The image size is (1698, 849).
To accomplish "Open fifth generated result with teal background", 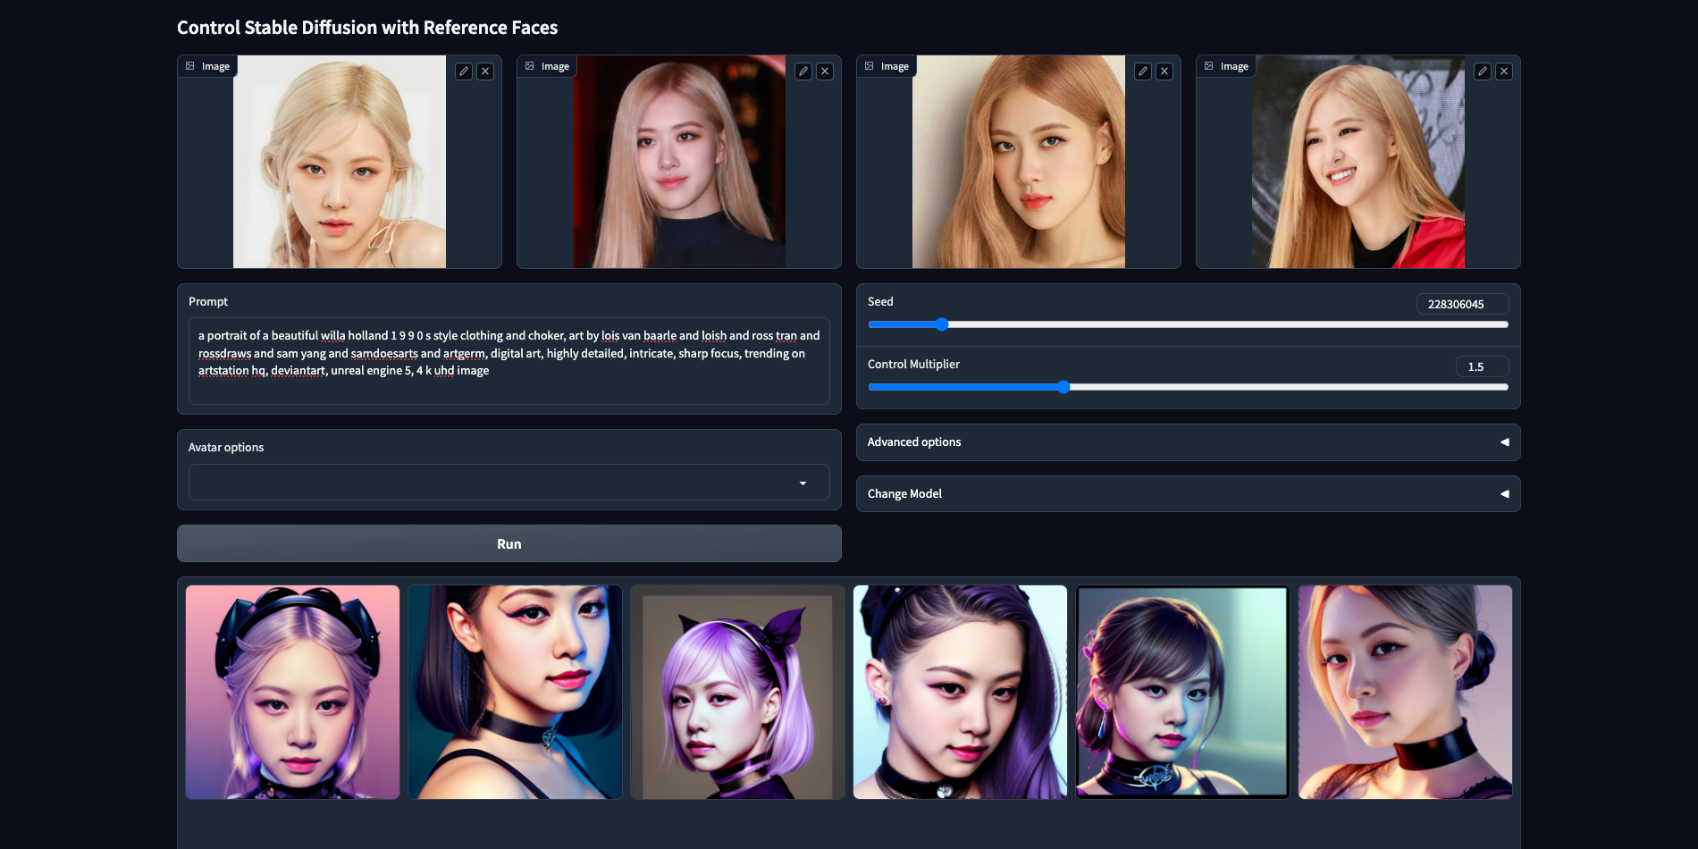I will pyautogui.click(x=1183, y=693).
